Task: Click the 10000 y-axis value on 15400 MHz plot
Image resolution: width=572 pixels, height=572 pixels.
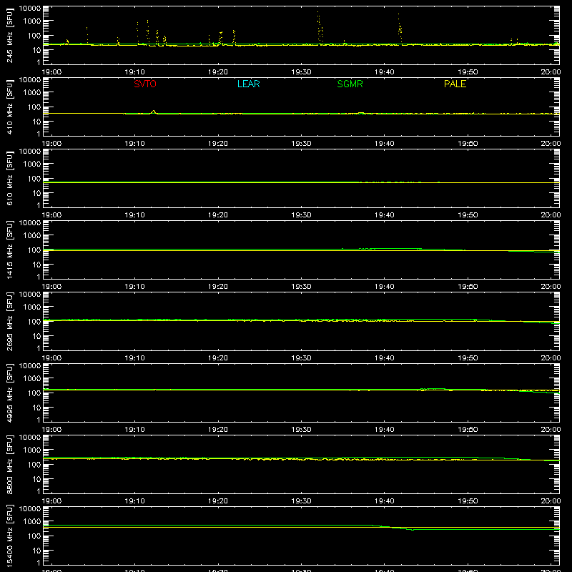Action: [x=30, y=509]
